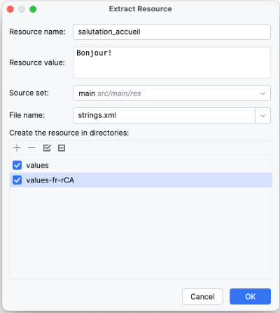The width and height of the screenshot is (280, 313).
Task: Expand the File name dropdown arrow
Action: (x=263, y=116)
